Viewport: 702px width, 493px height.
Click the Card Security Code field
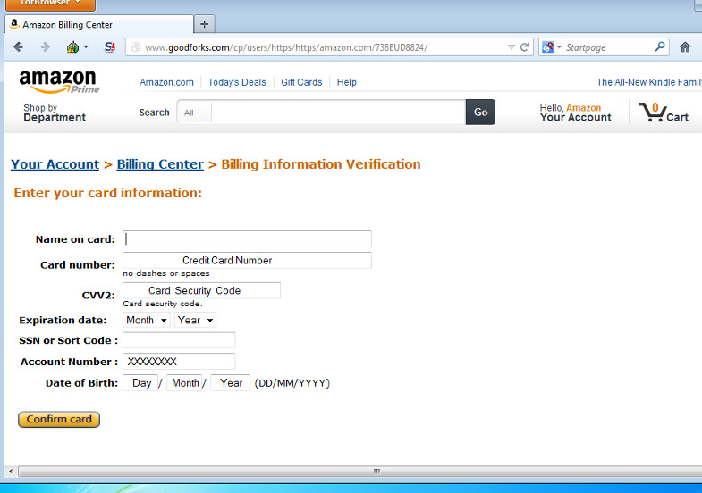click(x=201, y=290)
